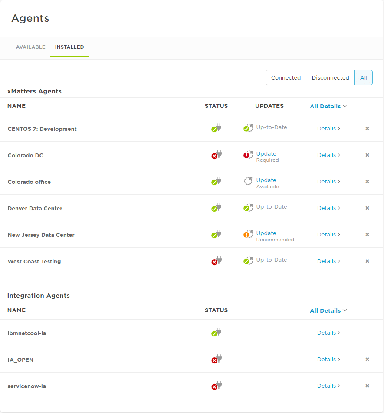
Task: Click the orange Update Recommended icon for New Jersey
Action: tap(248, 234)
